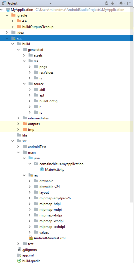Select the MainActivity class icon
Viewport: 134px width, 263px height.
[42, 170]
